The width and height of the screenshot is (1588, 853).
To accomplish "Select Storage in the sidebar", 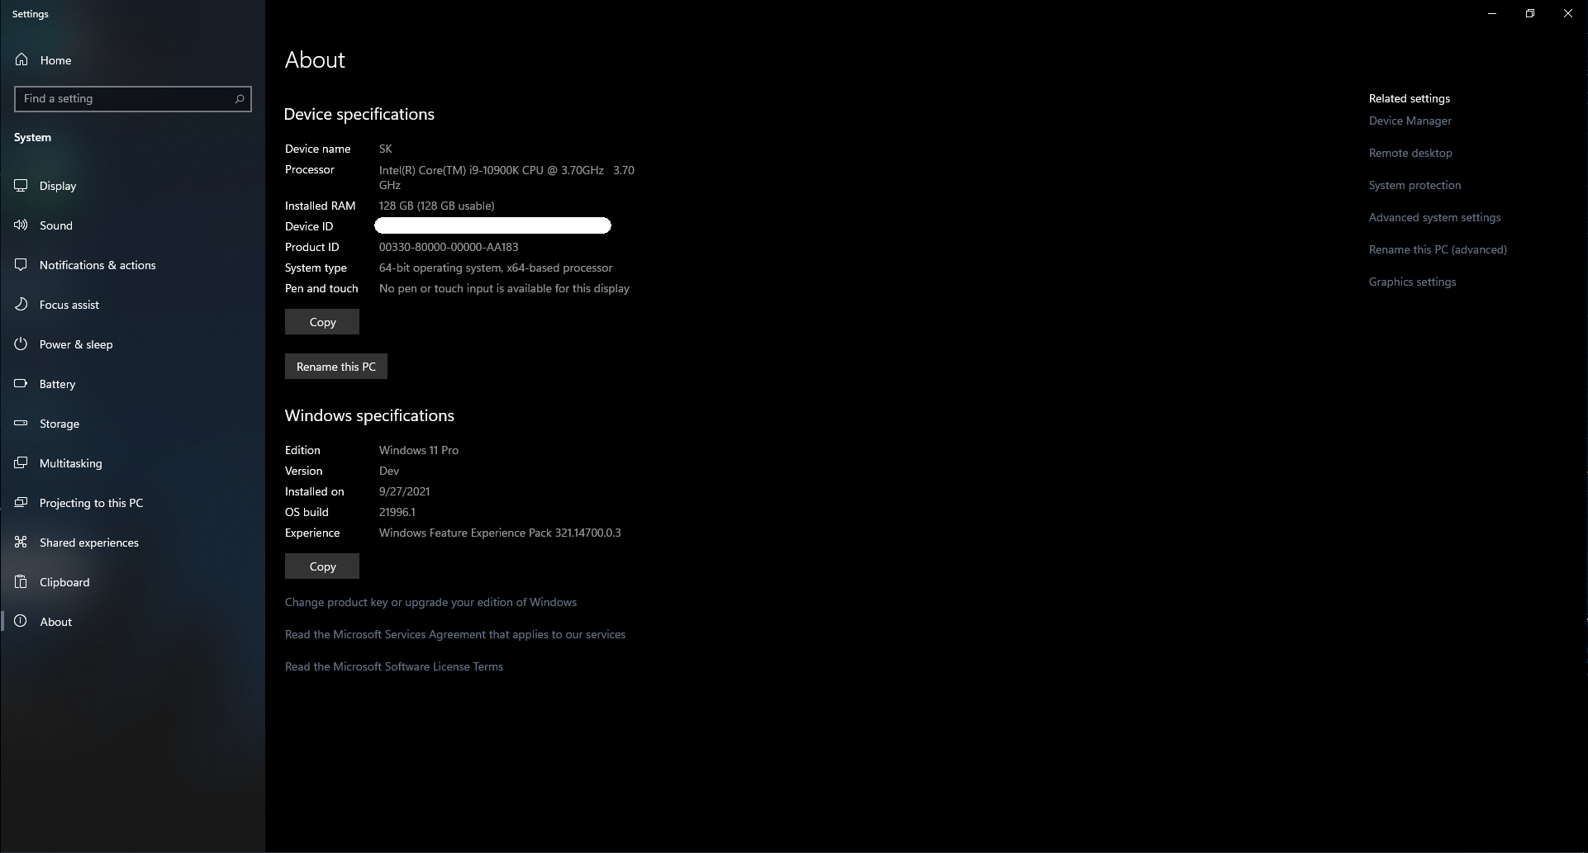I will click(x=132, y=424).
